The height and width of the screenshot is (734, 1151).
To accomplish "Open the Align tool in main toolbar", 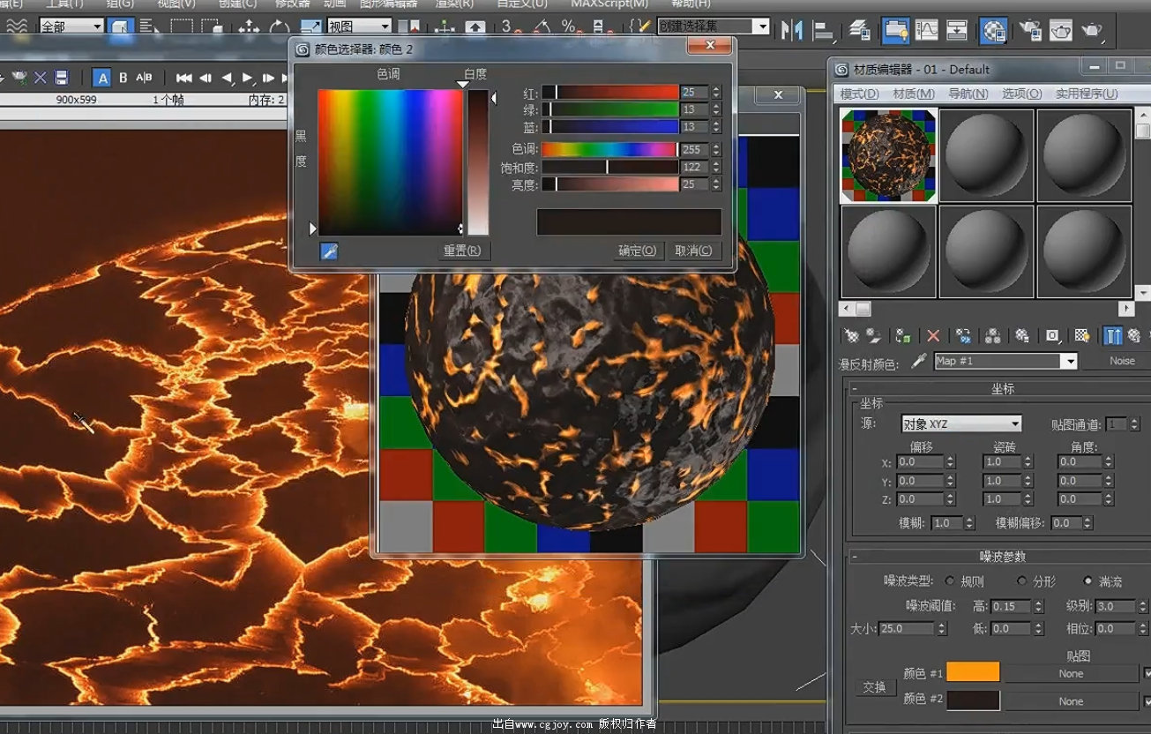I will (x=823, y=30).
